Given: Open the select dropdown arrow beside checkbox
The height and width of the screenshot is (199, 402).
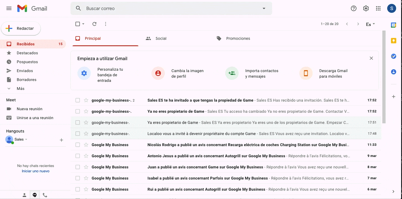Looking at the screenshot, I should pyautogui.click(x=83, y=24).
